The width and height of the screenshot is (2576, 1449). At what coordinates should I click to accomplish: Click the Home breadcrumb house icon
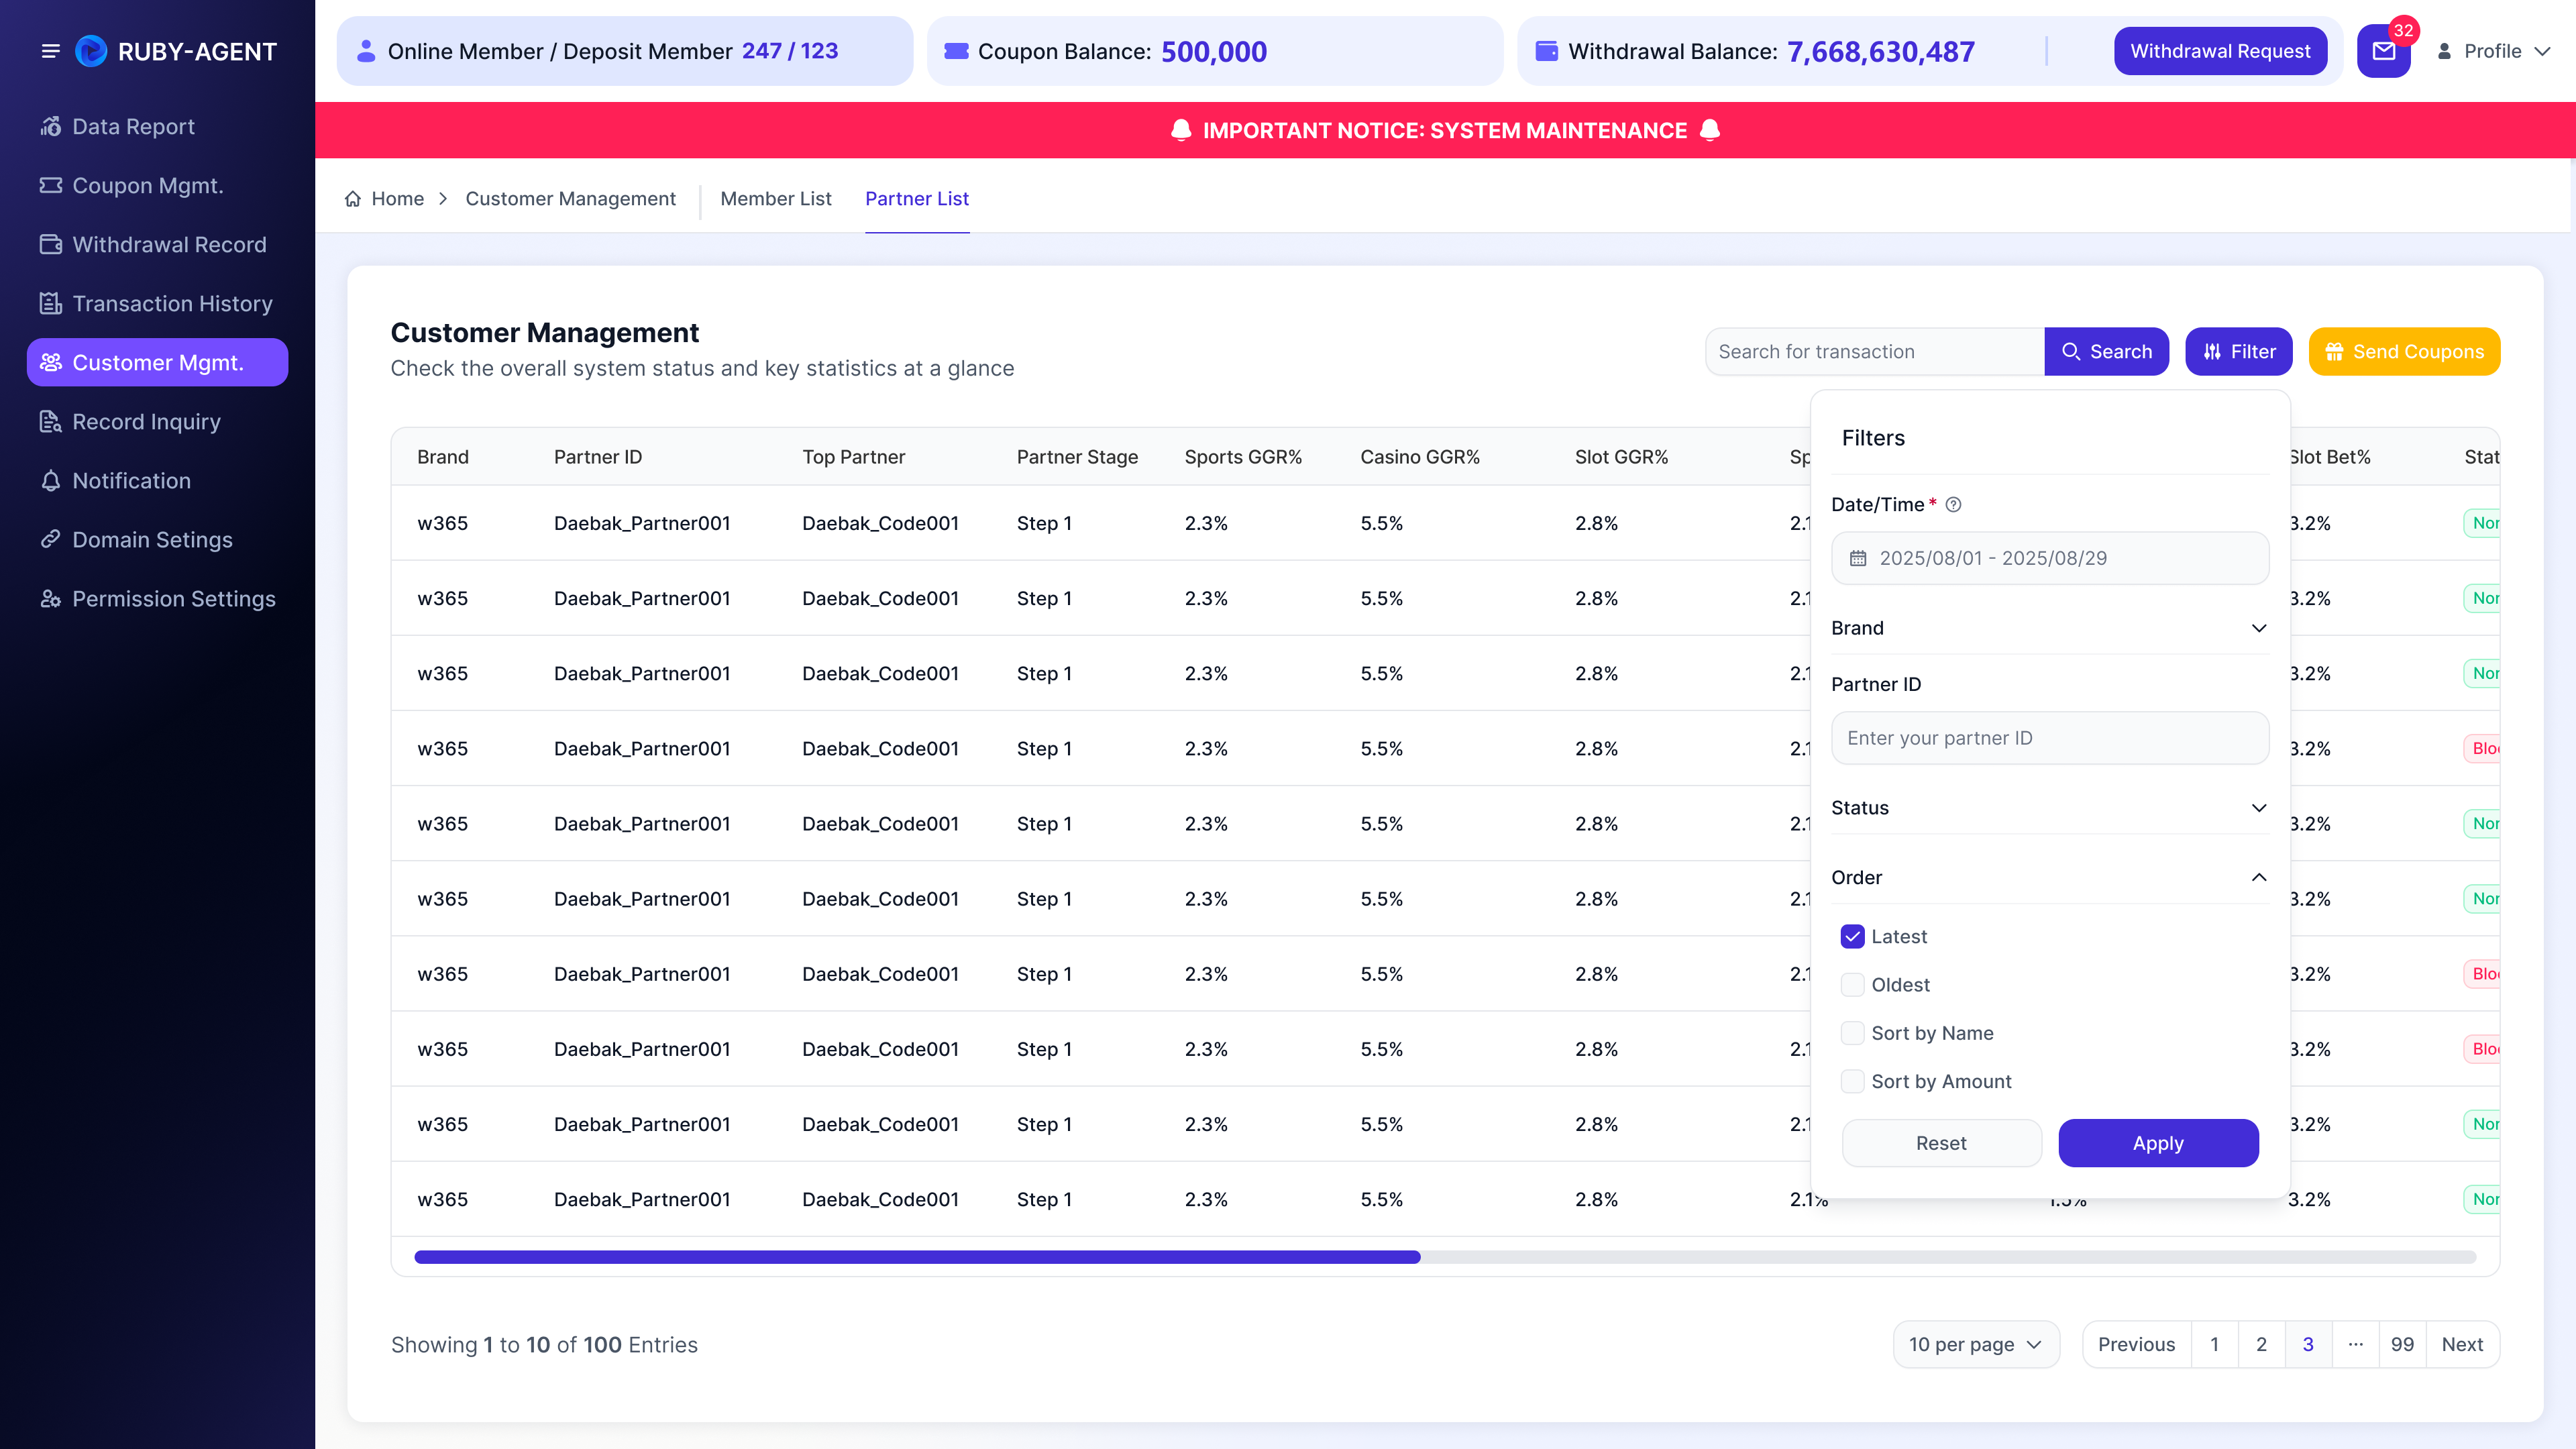click(x=353, y=199)
